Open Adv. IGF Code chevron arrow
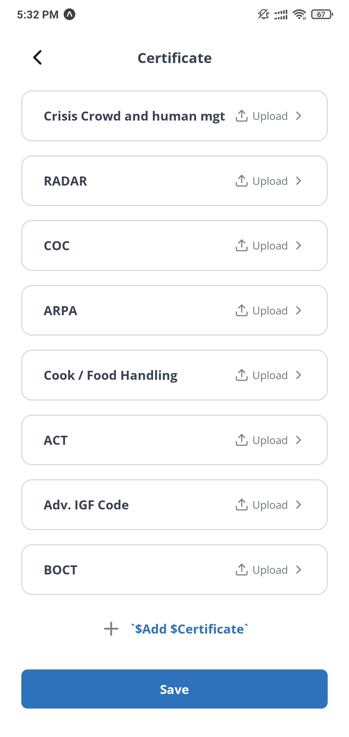Image resolution: width=349 pixels, height=737 pixels. click(299, 505)
